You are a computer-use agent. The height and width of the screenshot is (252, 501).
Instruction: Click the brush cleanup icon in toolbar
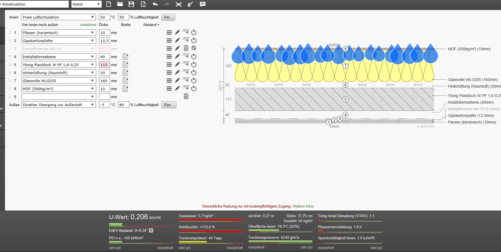tap(190, 4)
